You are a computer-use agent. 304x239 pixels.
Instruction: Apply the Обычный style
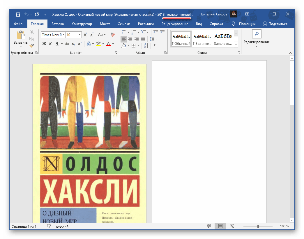(x=181, y=39)
